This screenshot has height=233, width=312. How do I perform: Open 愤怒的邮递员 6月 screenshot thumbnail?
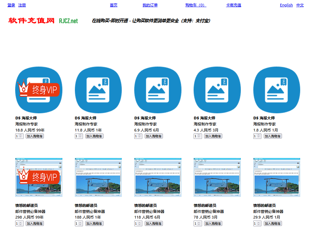158,177
